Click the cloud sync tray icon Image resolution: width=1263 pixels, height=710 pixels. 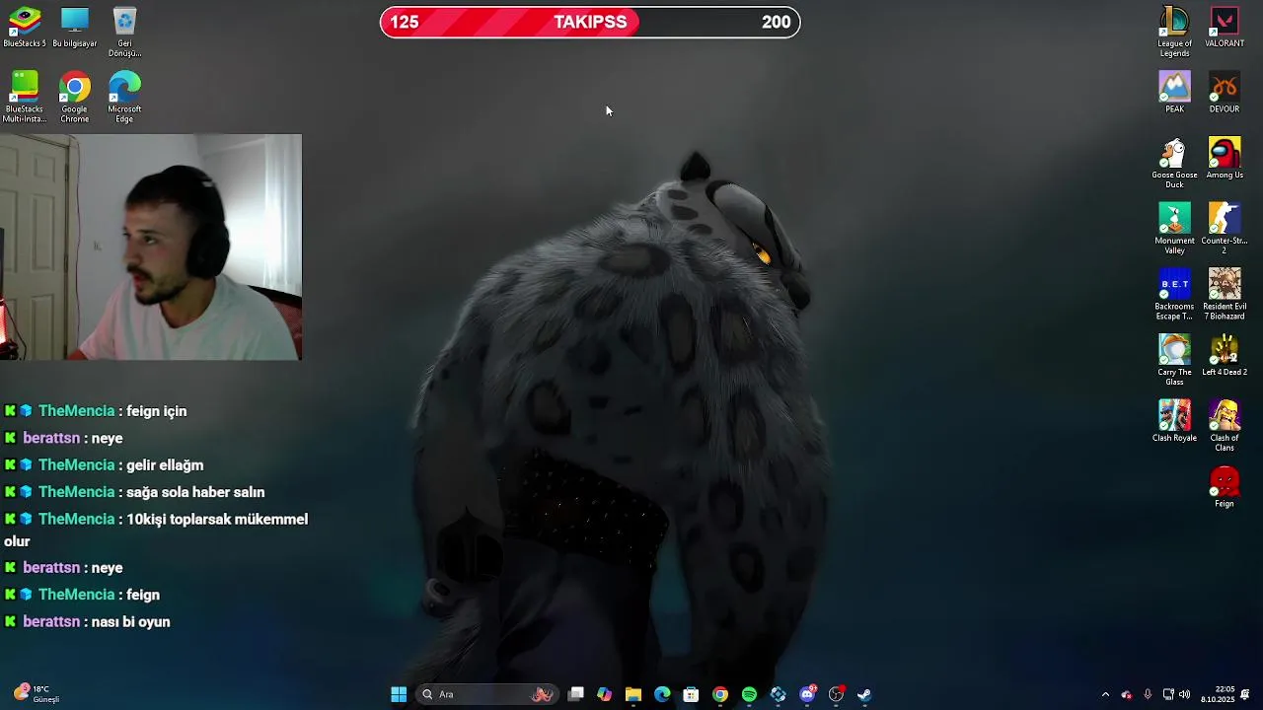click(1127, 694)
